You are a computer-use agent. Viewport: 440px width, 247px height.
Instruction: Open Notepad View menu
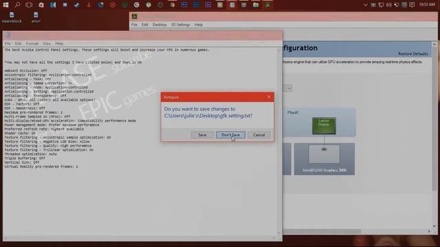(47, 44)
